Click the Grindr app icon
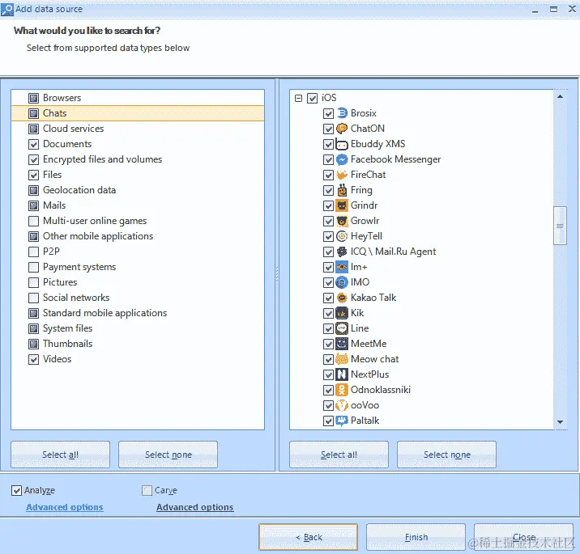The height and width of the screenshot is (554, 580). pyautogui.click(x=342, y=205)
